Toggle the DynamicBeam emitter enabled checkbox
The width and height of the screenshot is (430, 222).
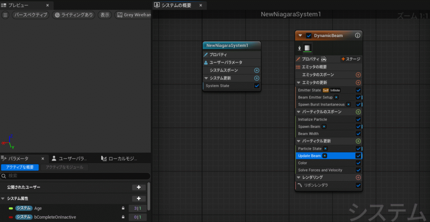click(x=309, y=35)
